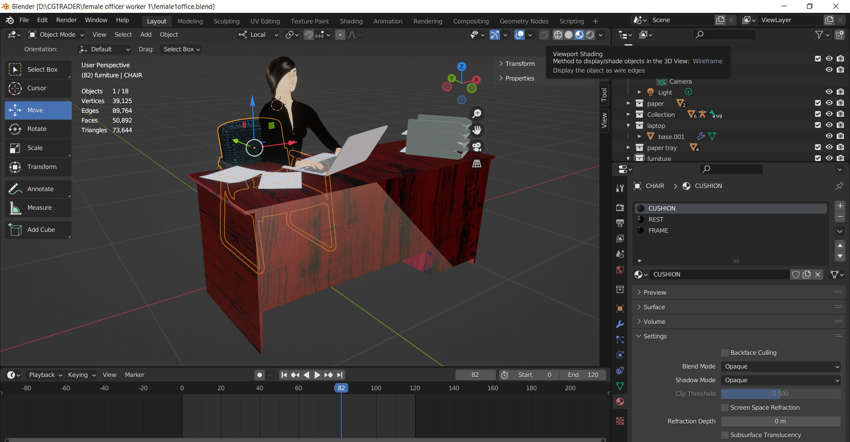The width and height of the screenshot is (850, 442).
Task: Click the new collection icon in outliner
Action: click(839, 35)
